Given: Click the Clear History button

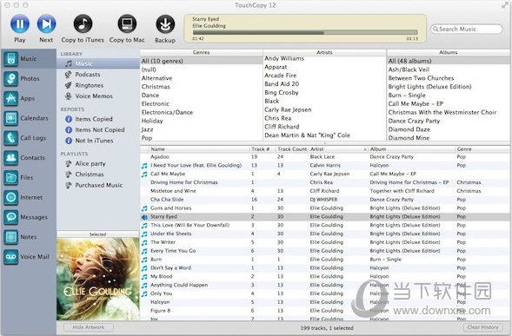Looking at the screenshot, I should pyautogui.click(x=482, y=327).
